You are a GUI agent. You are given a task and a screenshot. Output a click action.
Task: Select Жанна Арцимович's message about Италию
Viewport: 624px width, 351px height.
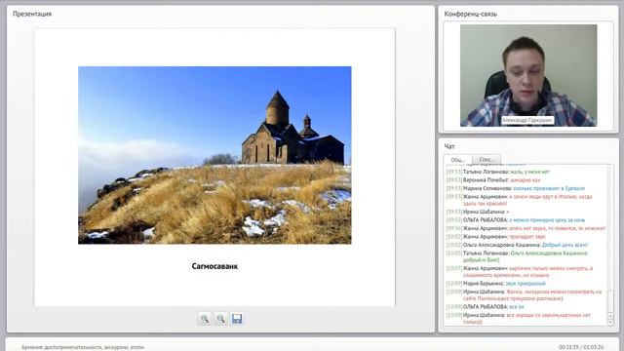[x=520, y=200]
